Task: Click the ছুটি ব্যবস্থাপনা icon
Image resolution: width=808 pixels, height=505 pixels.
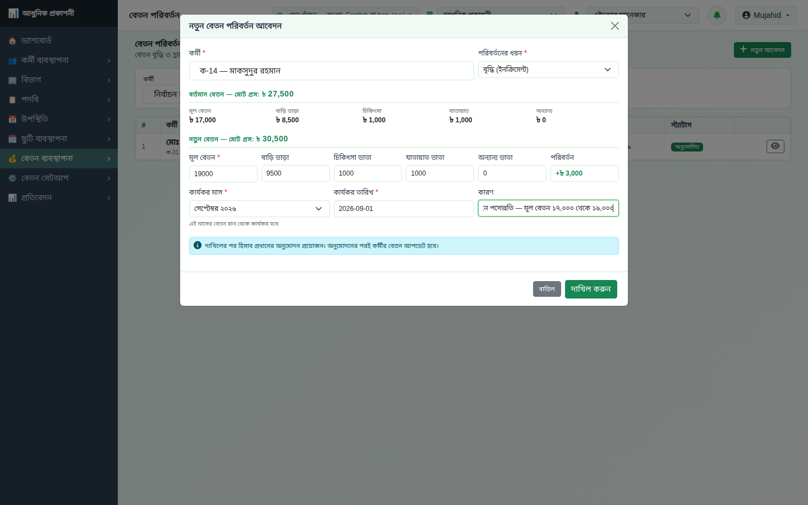Action: tap(12, 139)
